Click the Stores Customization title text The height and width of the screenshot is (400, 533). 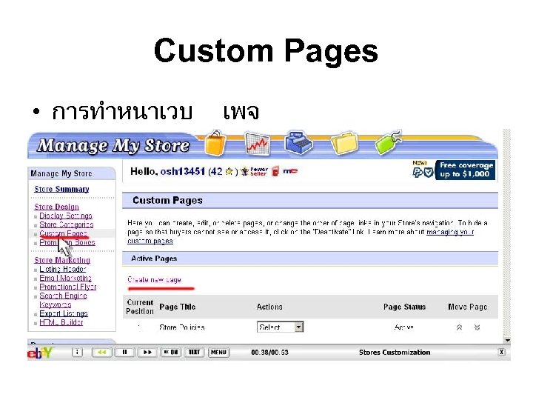click(395, 353)
